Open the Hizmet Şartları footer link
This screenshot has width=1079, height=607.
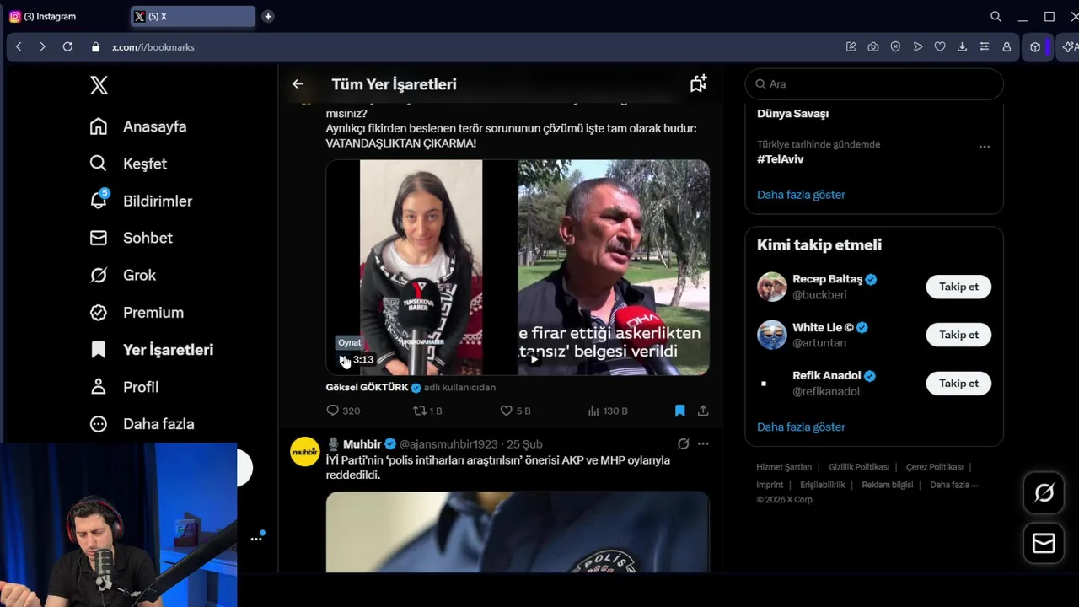[x=784, y=467]
